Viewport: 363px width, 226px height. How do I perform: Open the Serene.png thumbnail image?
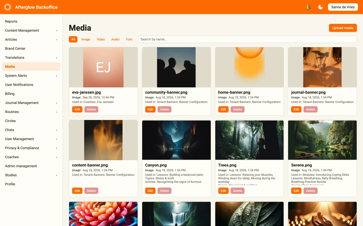point(322,140)
